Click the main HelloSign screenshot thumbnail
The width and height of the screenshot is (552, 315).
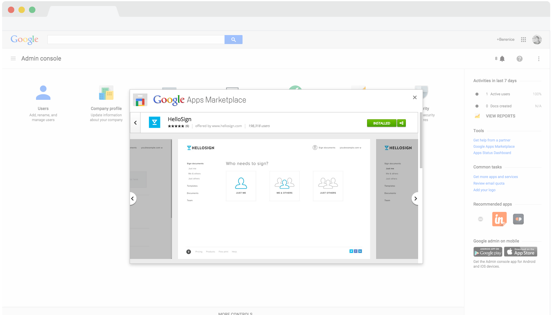click(x=274, y=199)
